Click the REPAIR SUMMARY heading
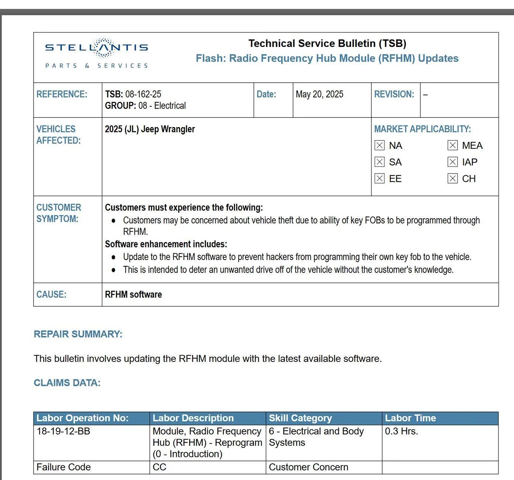514x480 pixels. point(78,334)
